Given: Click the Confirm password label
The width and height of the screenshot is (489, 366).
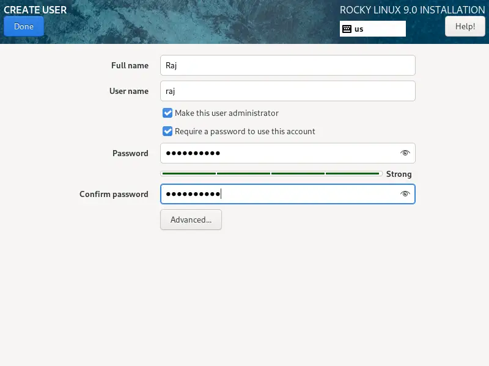Looking at the screenshot, I should pos(114,194).
